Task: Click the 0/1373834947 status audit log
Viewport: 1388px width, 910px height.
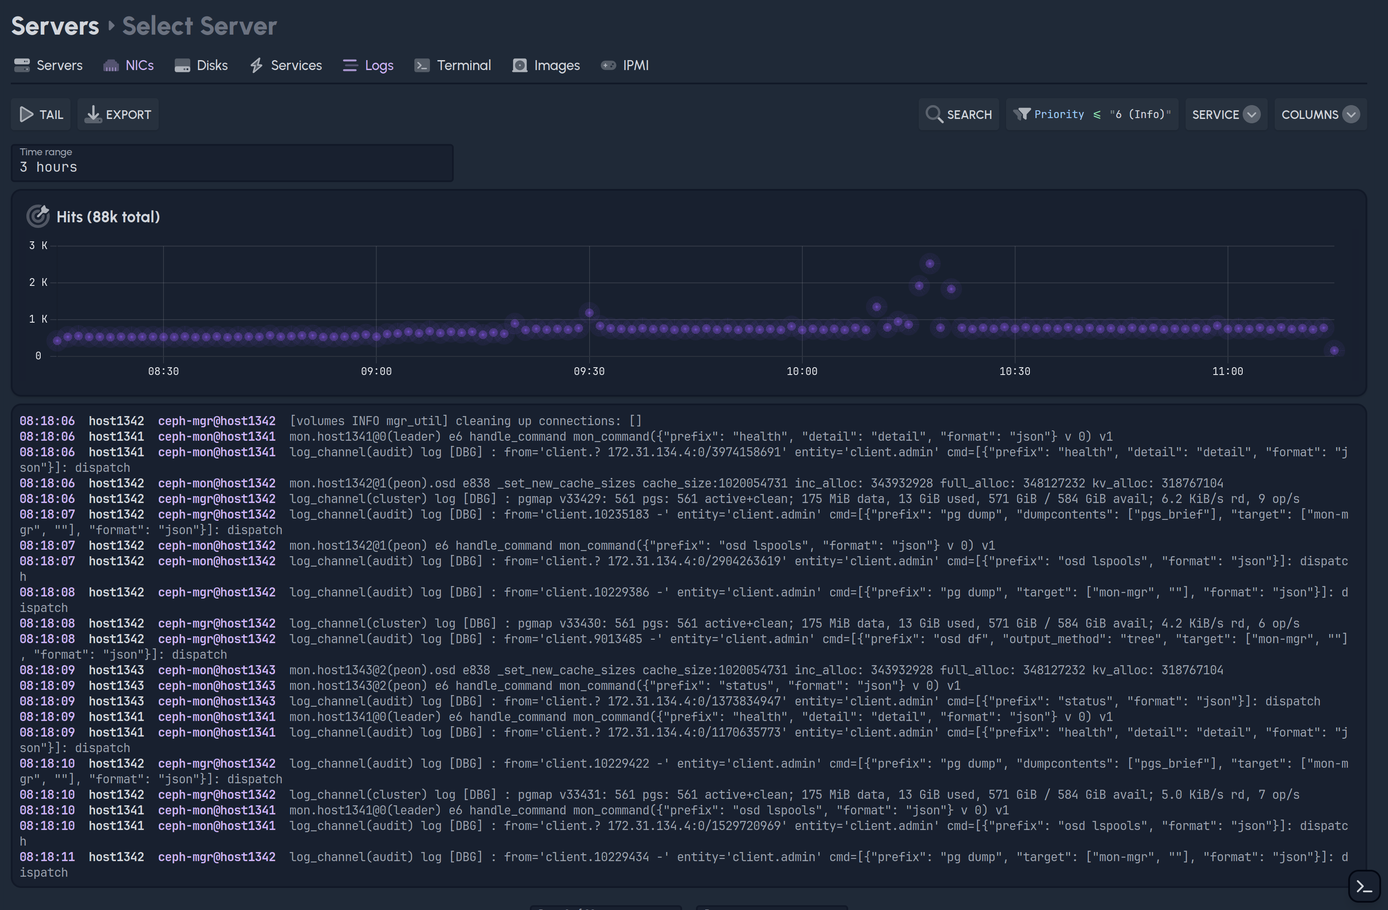Action: (684, 701)
